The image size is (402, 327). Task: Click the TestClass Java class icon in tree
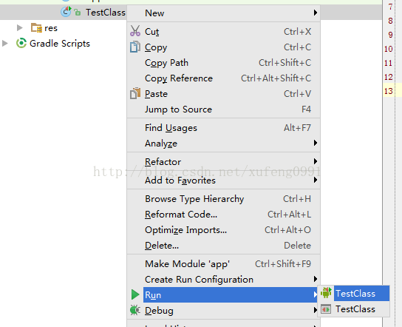(x=67, y=12)
